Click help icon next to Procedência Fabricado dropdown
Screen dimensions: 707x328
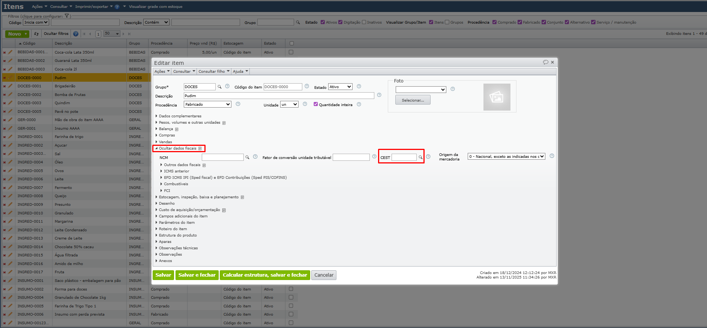tap(238, 104)
